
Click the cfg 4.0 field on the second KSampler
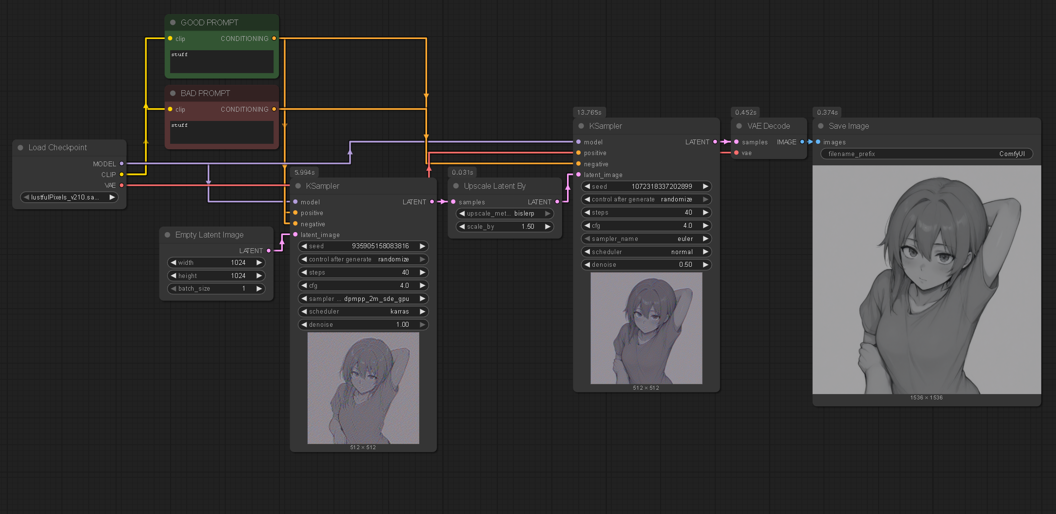tap(646, 225)
